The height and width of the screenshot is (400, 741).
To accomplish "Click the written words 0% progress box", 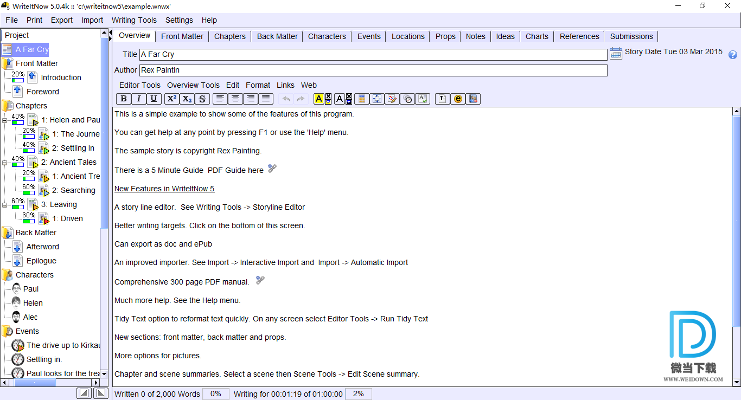I will coord(216,394).
